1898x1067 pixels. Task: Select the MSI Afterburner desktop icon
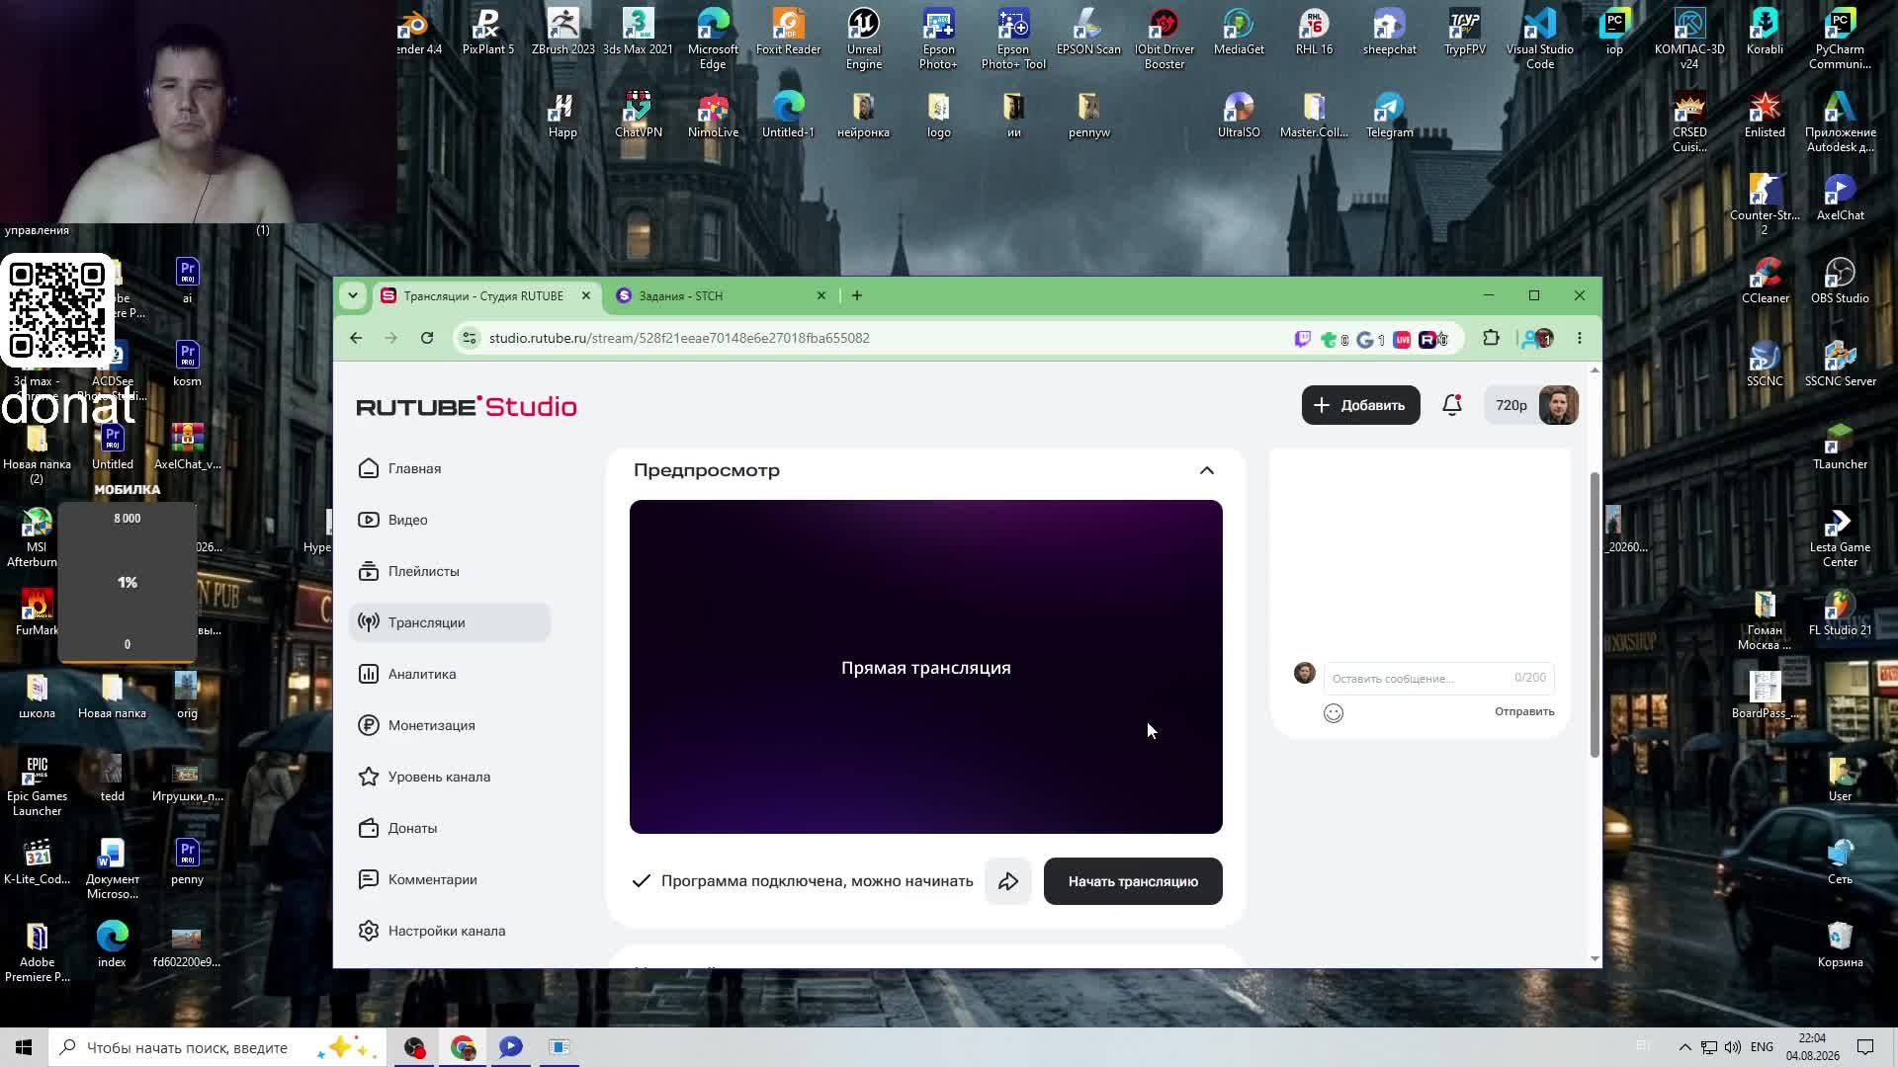37,537
